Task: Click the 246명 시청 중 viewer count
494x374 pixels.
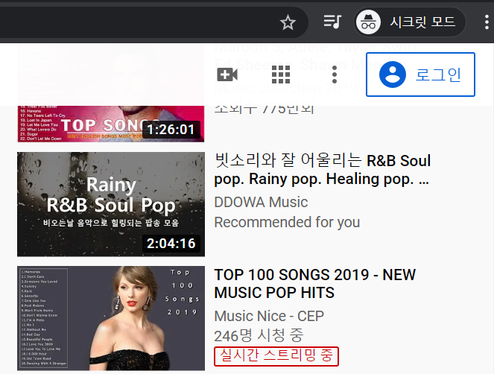Action: pyautogui.click(x=259, y=335)
